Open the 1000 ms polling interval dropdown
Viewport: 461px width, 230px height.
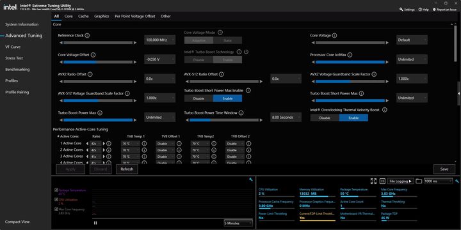(x=438, y=181)
